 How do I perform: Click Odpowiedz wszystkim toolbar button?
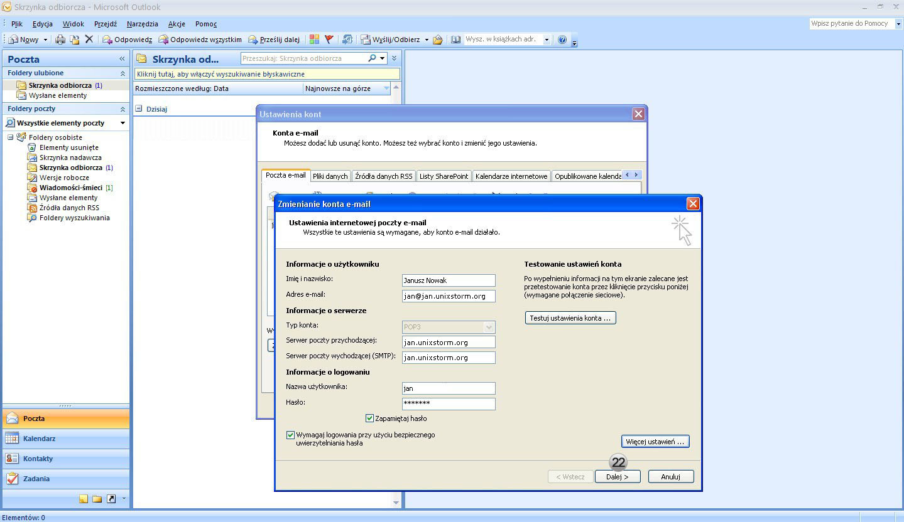pyautogui.click(x=200, y=40)
